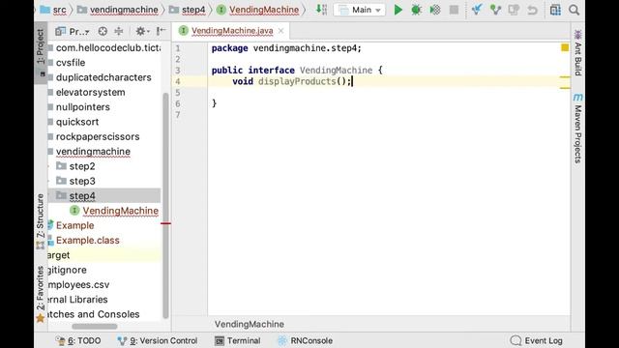Run with coverage icon in toolbar
Screen dimensions: 619x348
(435, 10)
